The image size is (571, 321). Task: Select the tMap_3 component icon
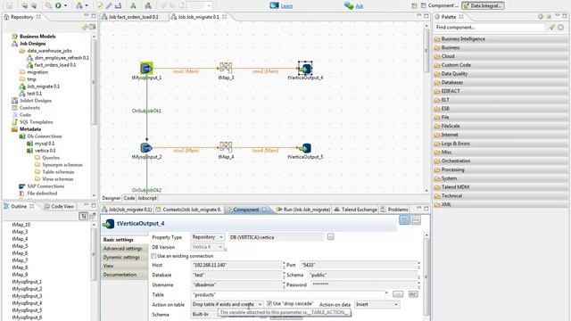coord(226,68)
